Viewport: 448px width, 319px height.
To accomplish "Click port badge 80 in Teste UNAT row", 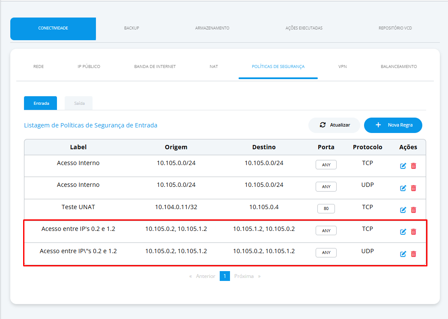I will (x=326, y=209).
